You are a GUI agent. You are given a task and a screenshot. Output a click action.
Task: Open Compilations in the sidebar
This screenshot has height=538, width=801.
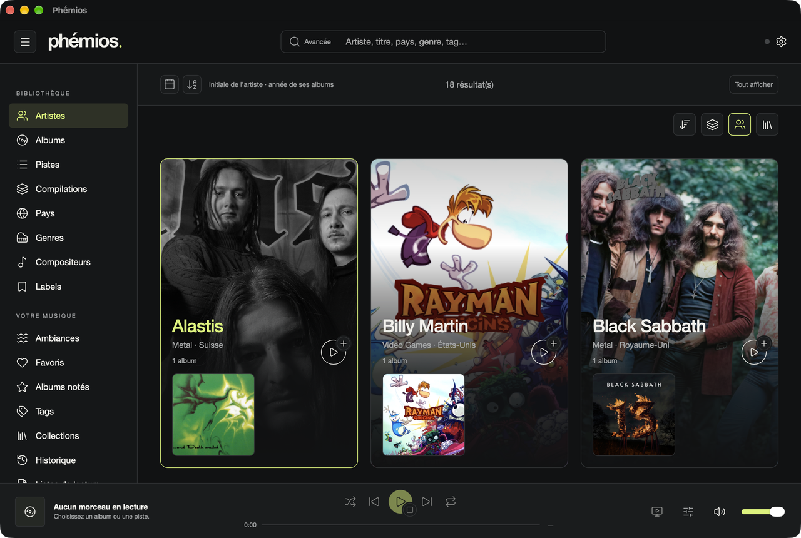68,189
